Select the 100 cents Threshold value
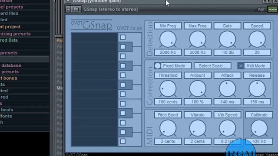278x156 pixels. (x=168, y=102)
